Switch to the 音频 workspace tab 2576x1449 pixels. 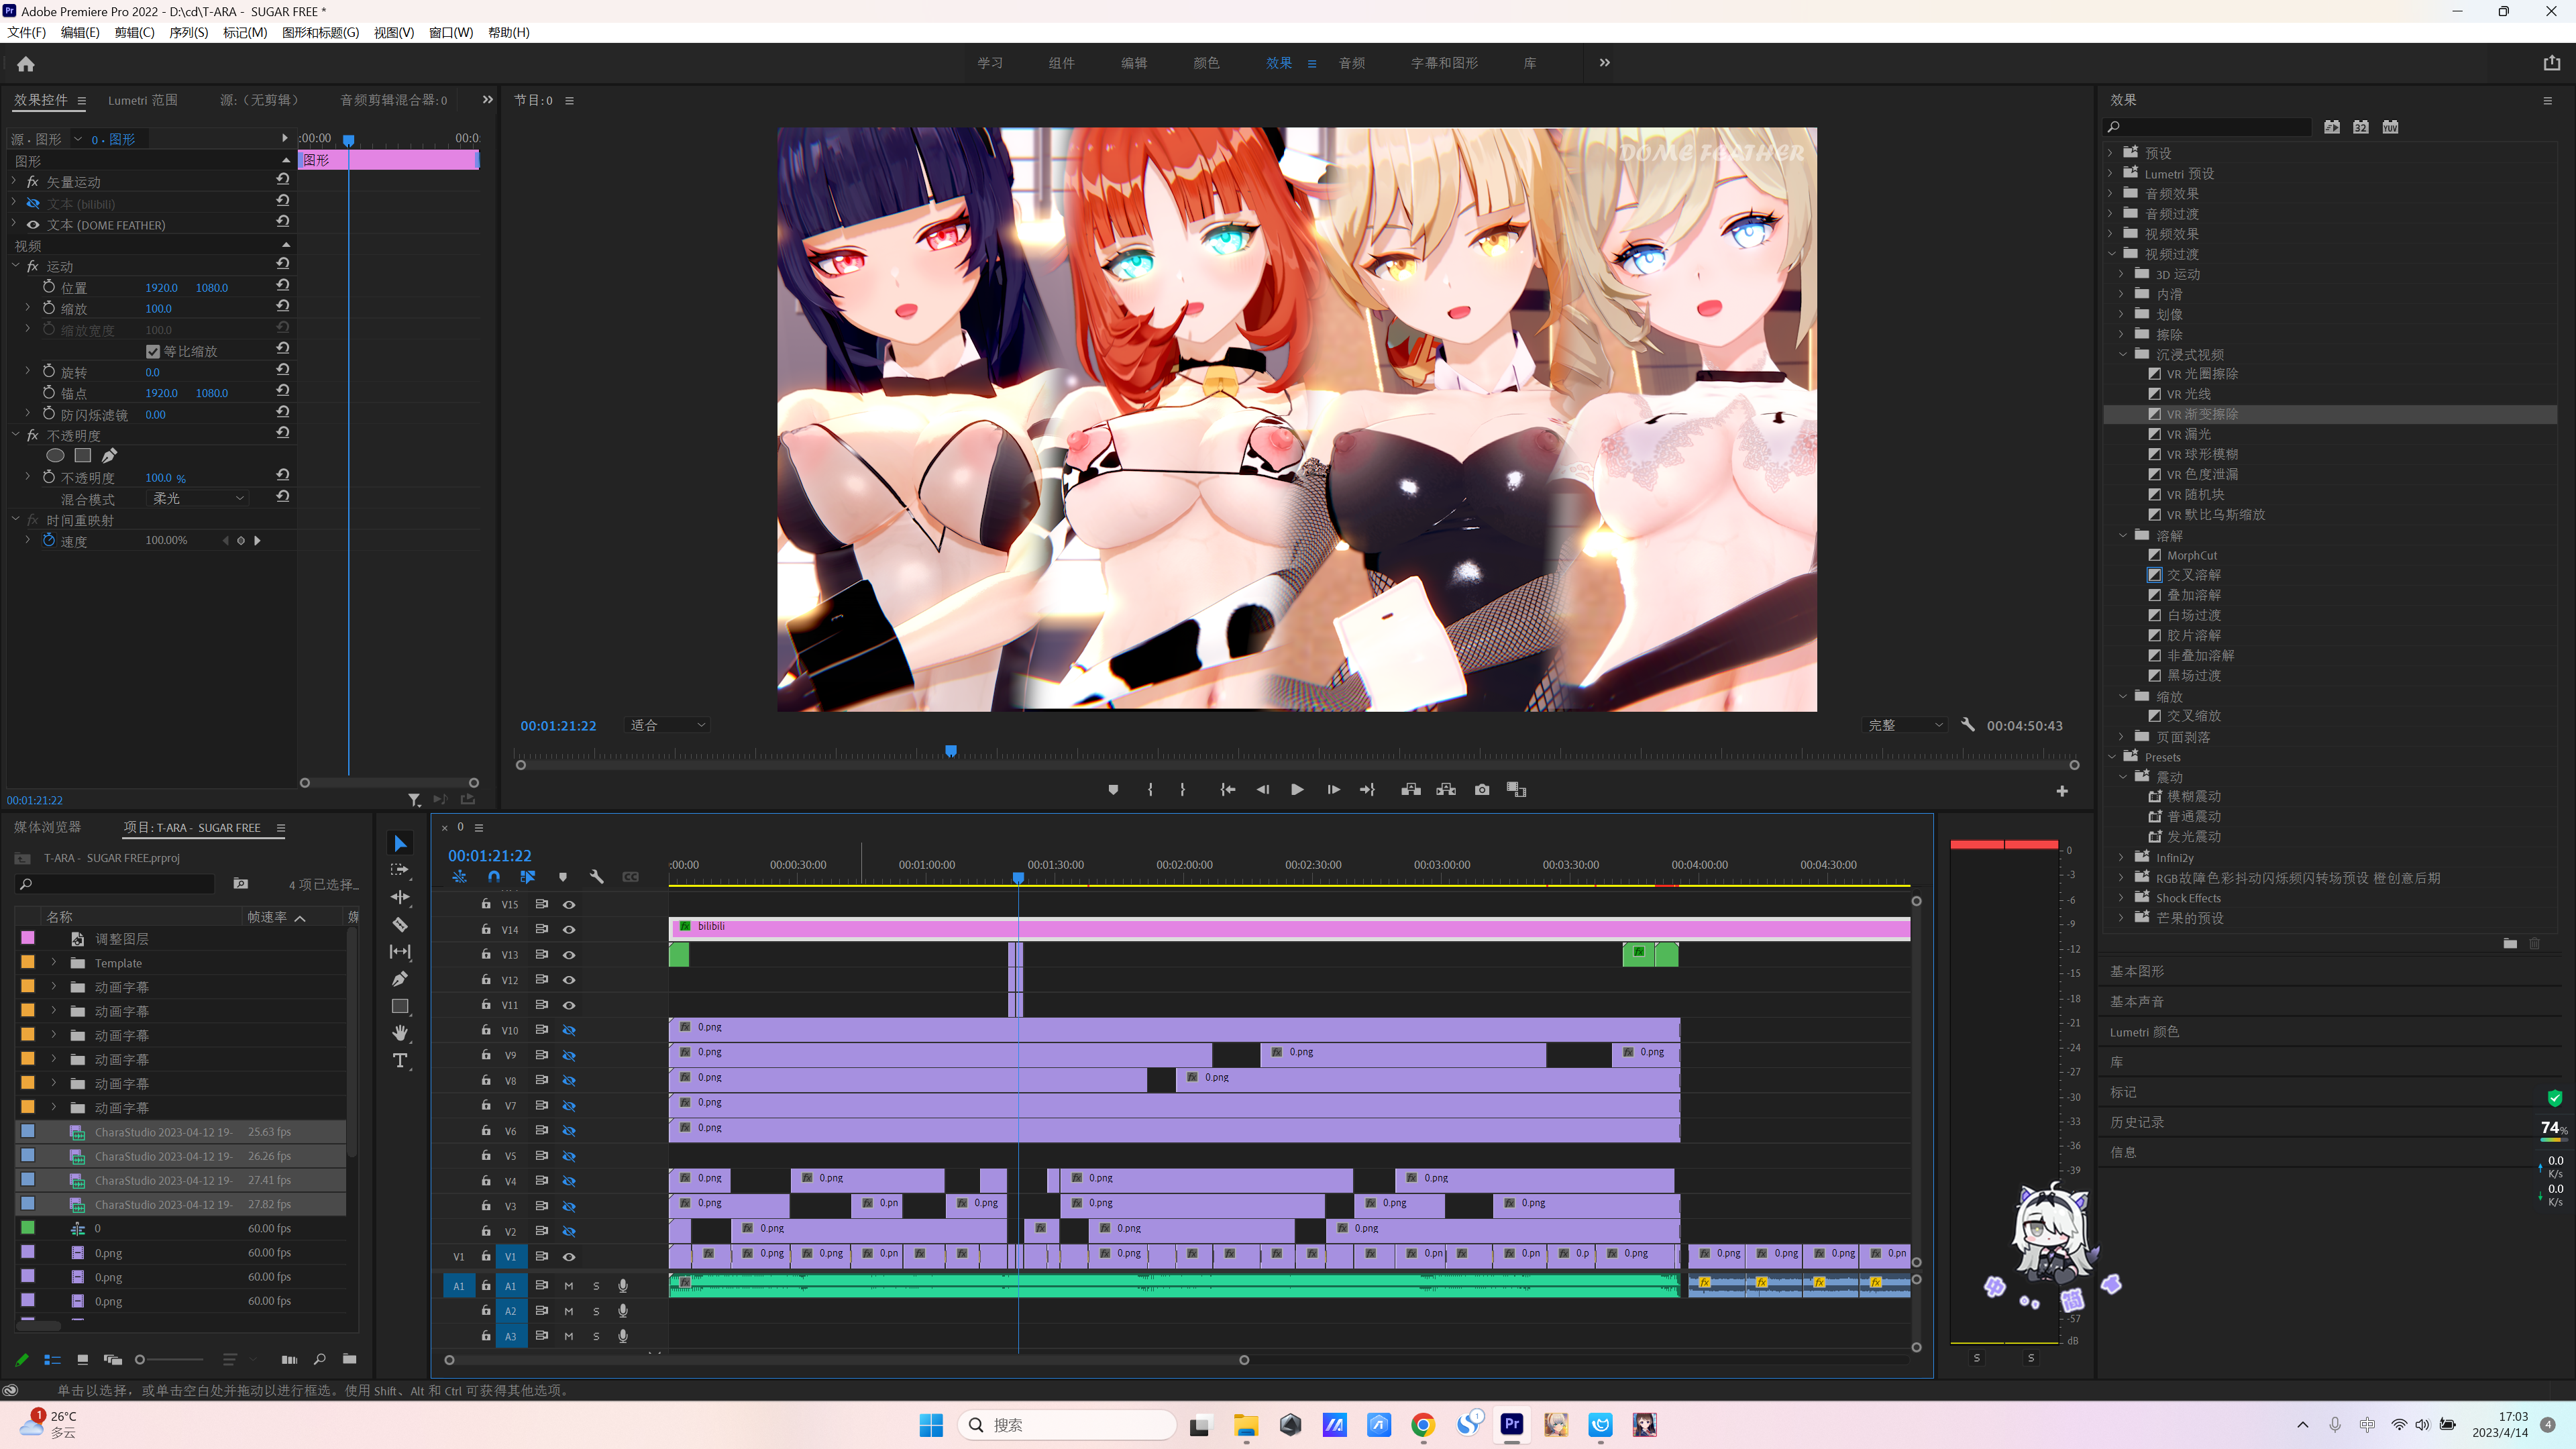click(x=1352, y=63)
